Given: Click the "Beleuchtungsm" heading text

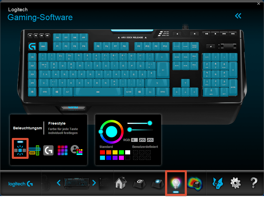Looking at the screenshot, I should pyautogui.click(x=28, y=128).
